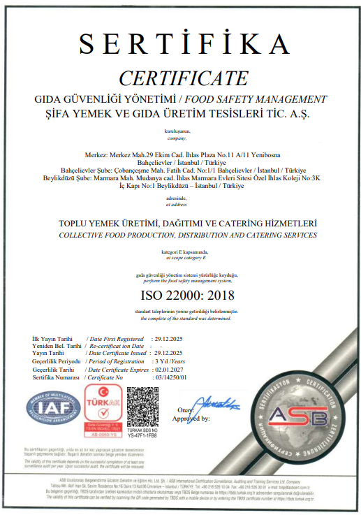361x515 pixels.
Task: Click the CERTIFICATE italic title
Action: [184, 78]
